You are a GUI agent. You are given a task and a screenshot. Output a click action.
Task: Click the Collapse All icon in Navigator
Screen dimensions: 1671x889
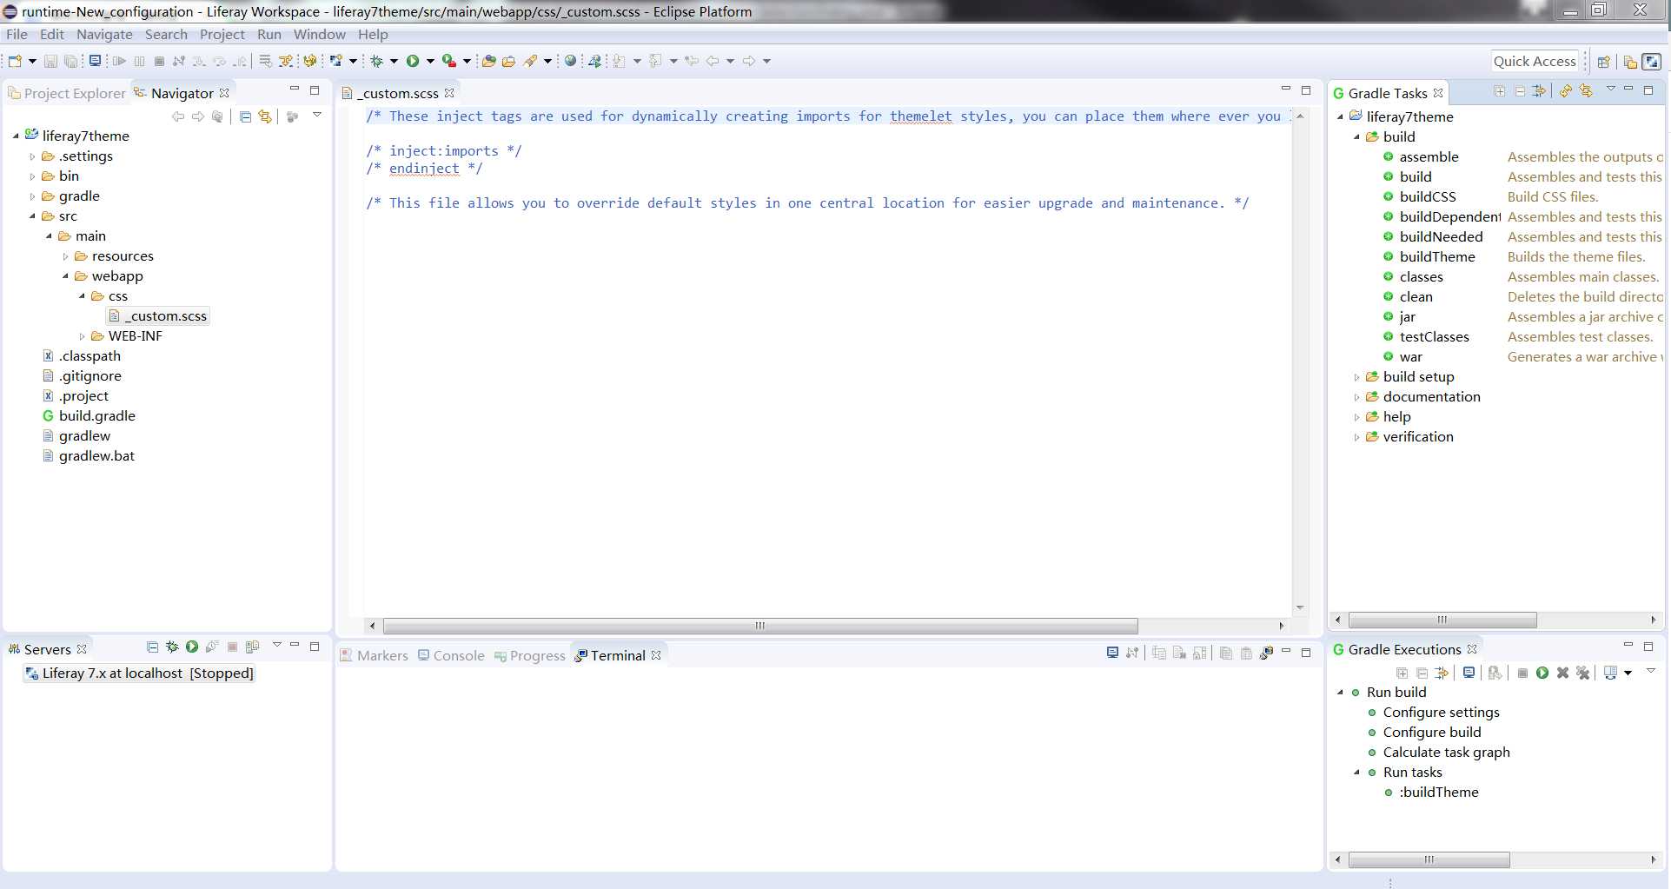tap(245, 116)
